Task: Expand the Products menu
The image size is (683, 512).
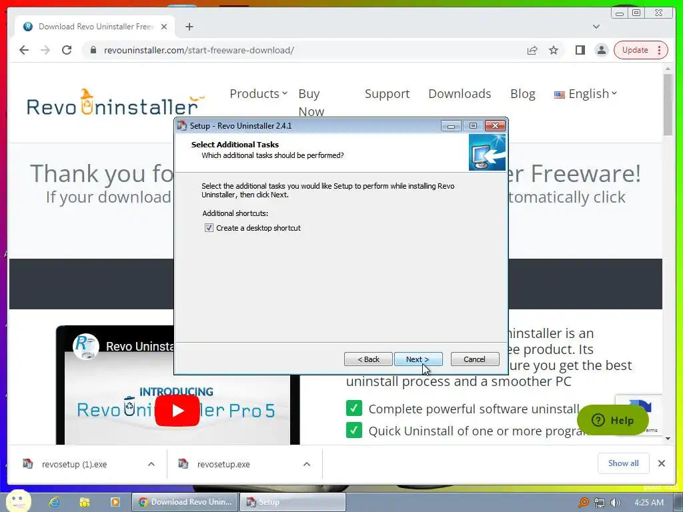Action: tap(258, 93)
